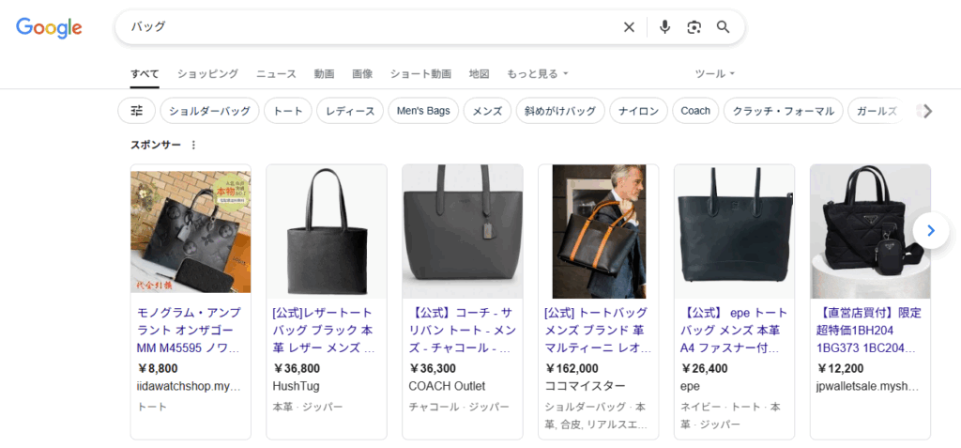961x448 pixels.
Task: Start voice search with microphone icon
Action: click(665, 27)
